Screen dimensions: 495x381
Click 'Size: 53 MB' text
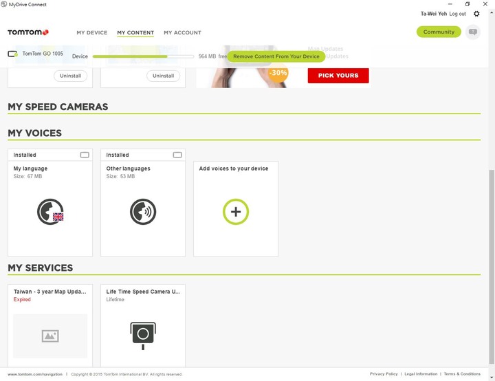(x=120, y=176)
